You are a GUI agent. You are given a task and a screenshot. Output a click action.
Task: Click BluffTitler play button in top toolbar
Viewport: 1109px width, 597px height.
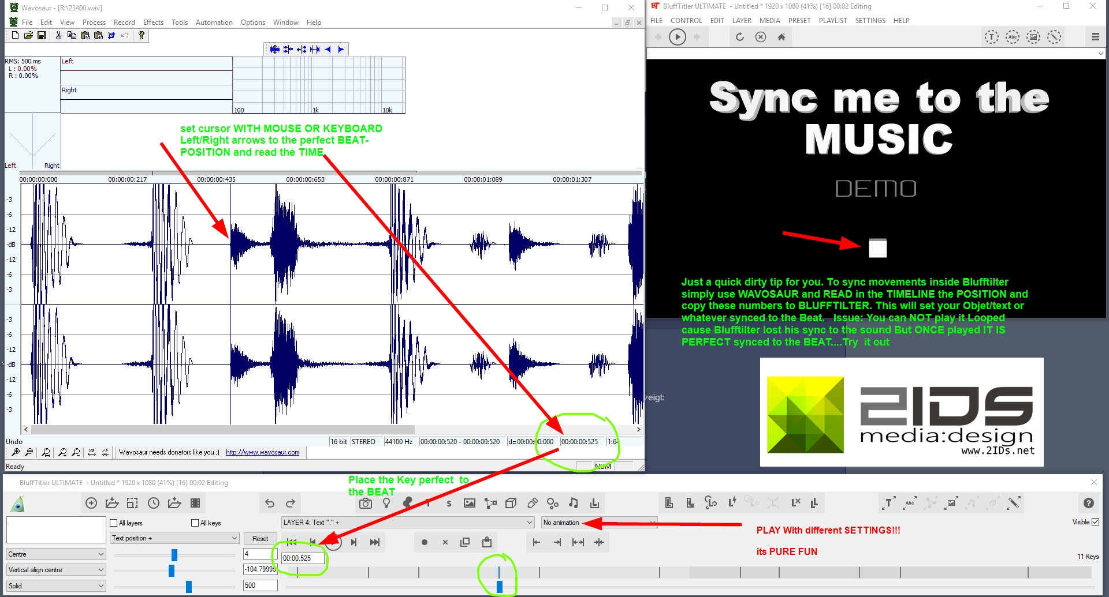coord(678,37)
